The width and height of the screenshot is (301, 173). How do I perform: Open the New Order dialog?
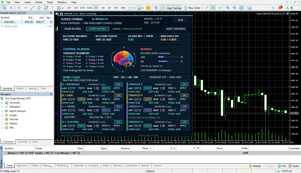tap(192, 8)
